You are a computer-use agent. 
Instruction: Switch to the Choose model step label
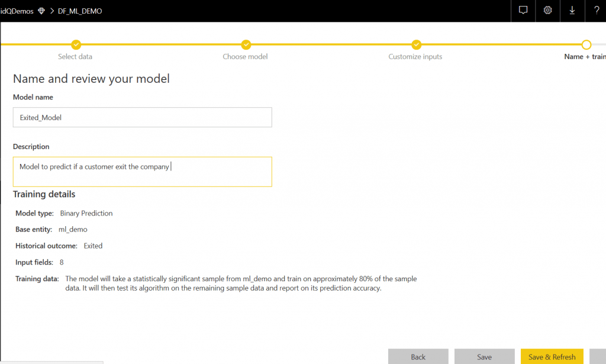click(x=245, y=57)
